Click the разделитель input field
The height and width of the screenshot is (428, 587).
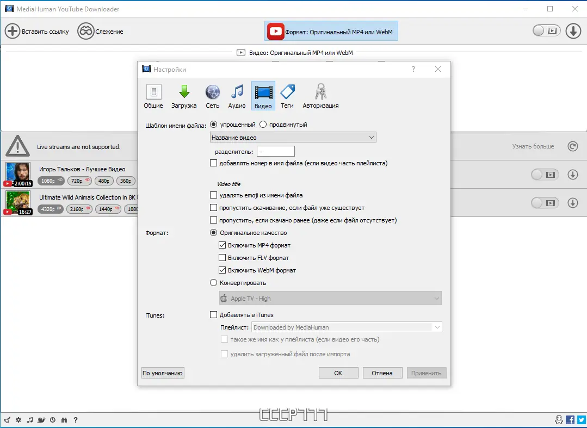point(275,151)
